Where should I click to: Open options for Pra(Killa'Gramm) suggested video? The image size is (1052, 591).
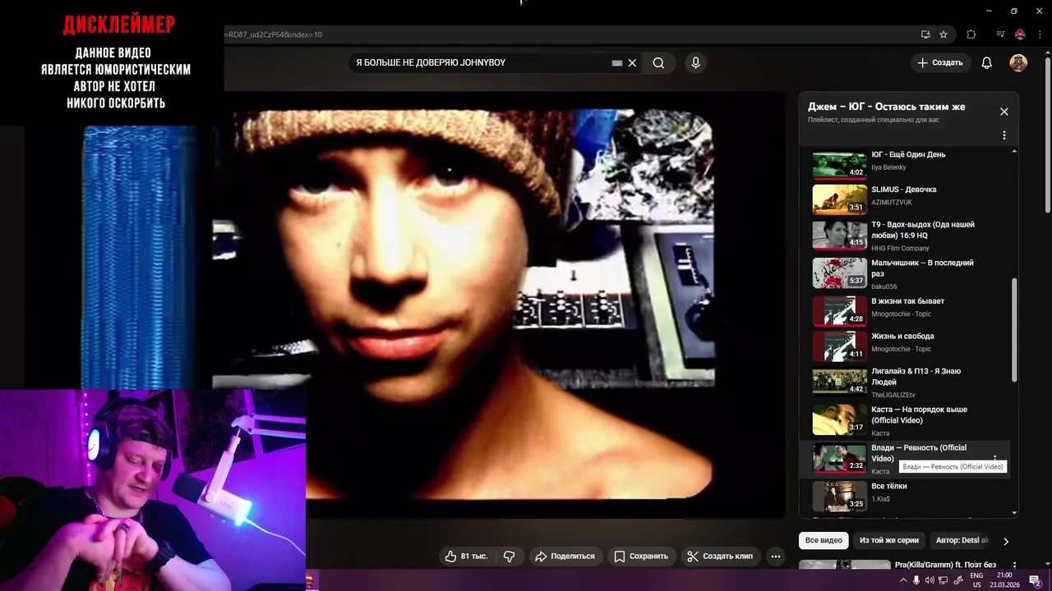tap(1014, 566)
